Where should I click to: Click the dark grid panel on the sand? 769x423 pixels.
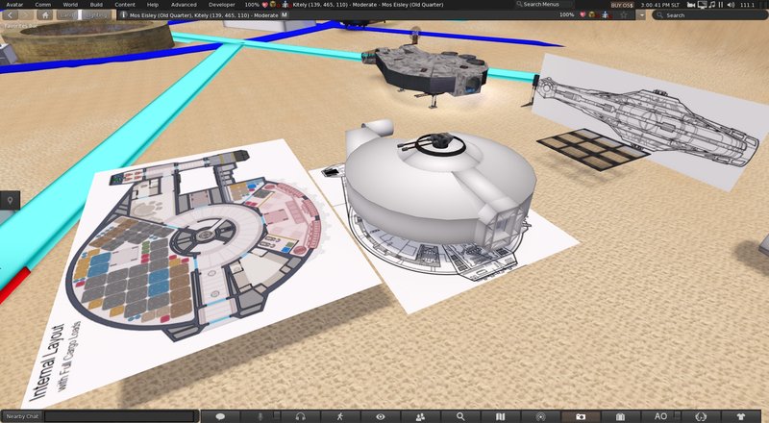[593, 149]
